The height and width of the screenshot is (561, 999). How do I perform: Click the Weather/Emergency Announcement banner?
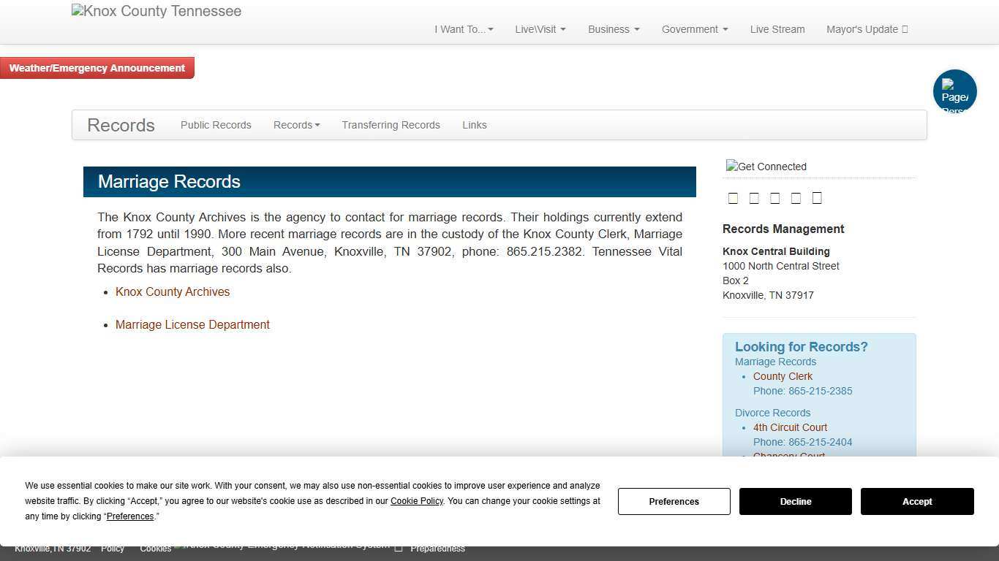(97, 67)
